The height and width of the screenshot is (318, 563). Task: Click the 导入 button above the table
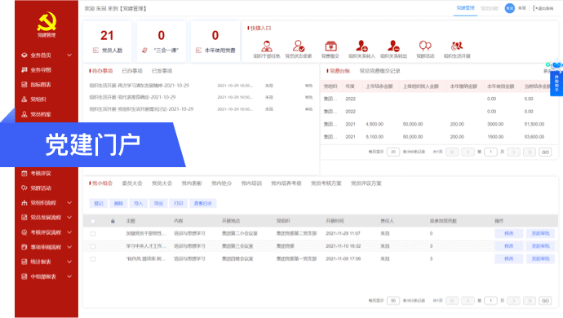click(139, 204)
